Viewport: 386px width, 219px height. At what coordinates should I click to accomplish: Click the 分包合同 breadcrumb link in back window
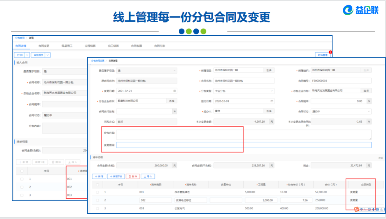pyautogui.click(x=20, y=38)
